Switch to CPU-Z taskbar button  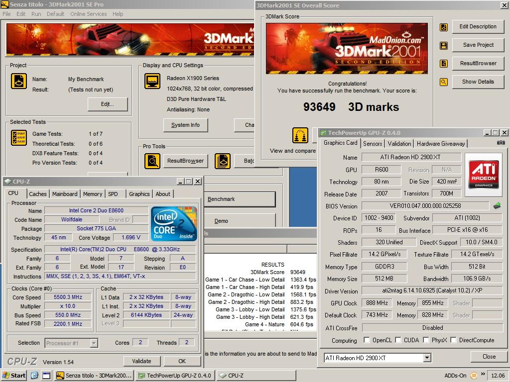point(256,376)
